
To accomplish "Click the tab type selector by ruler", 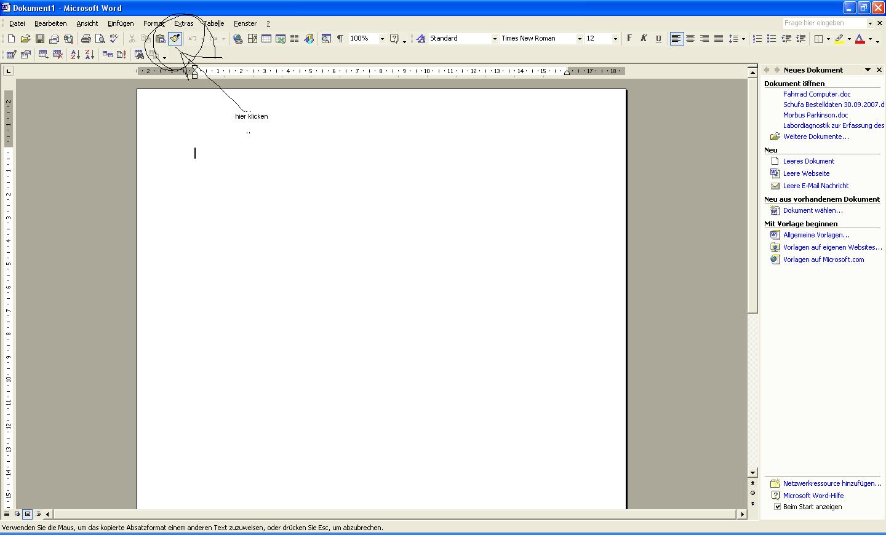I will (8, 71).
